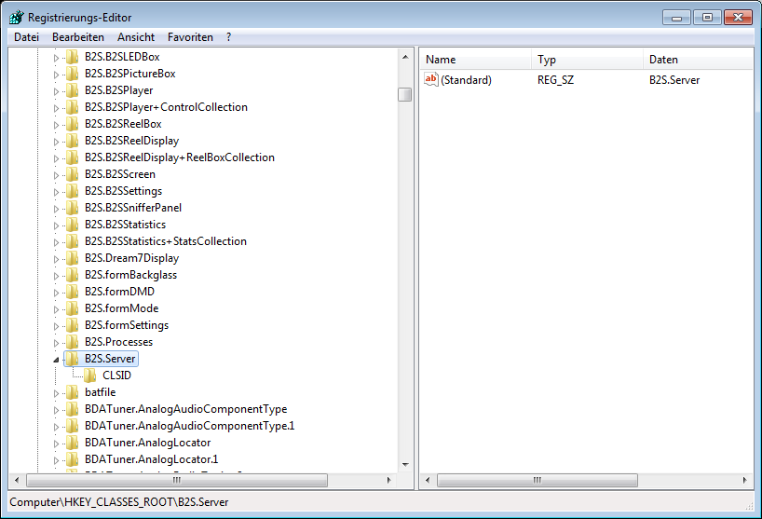Viewport: 762px width, 519px height.
Task: Sort by the Typ column header
Action: coord(587,60)
